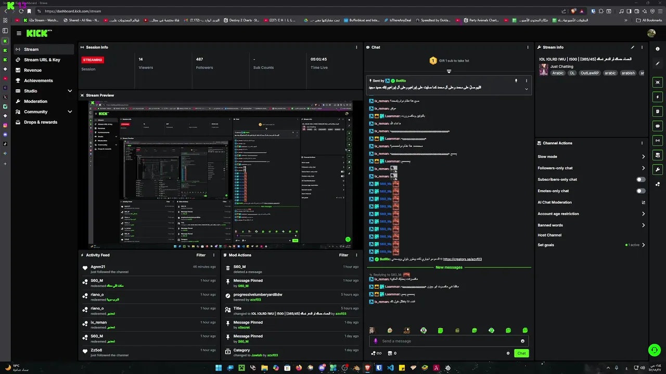Open creators.sa/azxf03 link in chat
Image resolution: width=666 pixels, height=374 pixels.
(x=462, y=259)
